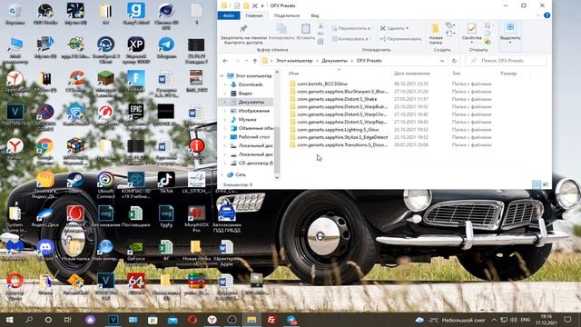Expand the Видео node in navigation tree

(x=225, y=94)
